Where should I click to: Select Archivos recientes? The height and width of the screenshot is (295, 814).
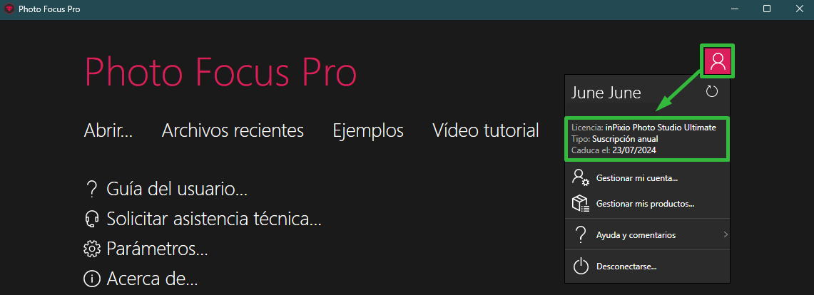(233, 130)
